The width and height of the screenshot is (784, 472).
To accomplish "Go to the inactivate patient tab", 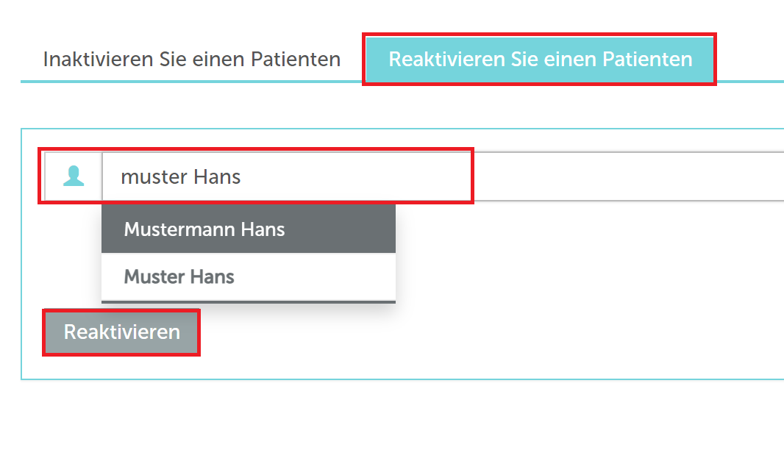I will click(x=191, y=59).
